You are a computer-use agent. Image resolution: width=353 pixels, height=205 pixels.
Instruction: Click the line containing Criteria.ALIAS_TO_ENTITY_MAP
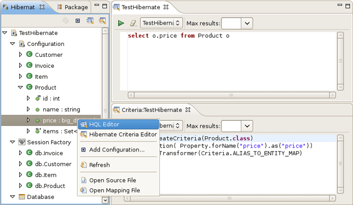tap(230, 153)
